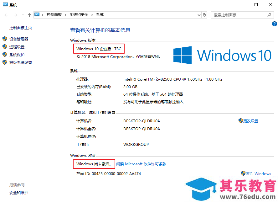Open address bar history dropdown

point(199,15)
